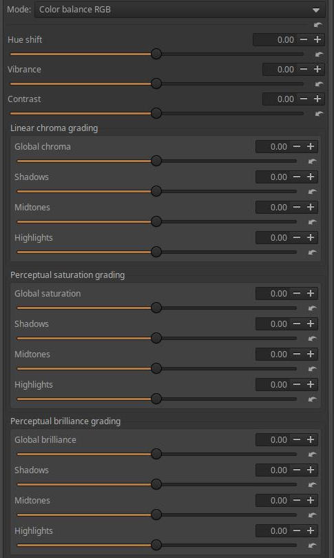Click the Hue shift slider handle
The height and width of the screenshot is (558, 334).
click(156, 54)
